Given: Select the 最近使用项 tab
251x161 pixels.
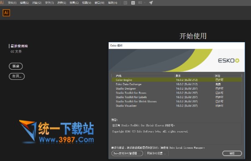Looking at the screenshot, I should tap(19, 46).
